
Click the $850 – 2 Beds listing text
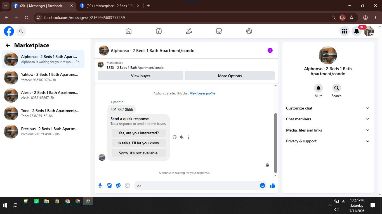135,68
